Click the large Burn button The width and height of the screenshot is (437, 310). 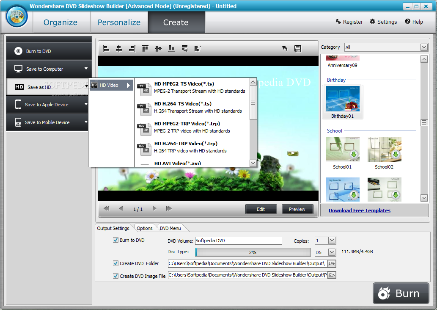point(401,293)
